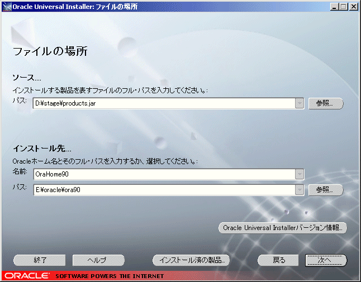Click the 終了 exit button
Screen dimensions: 361x282
[x=39, y=260]
